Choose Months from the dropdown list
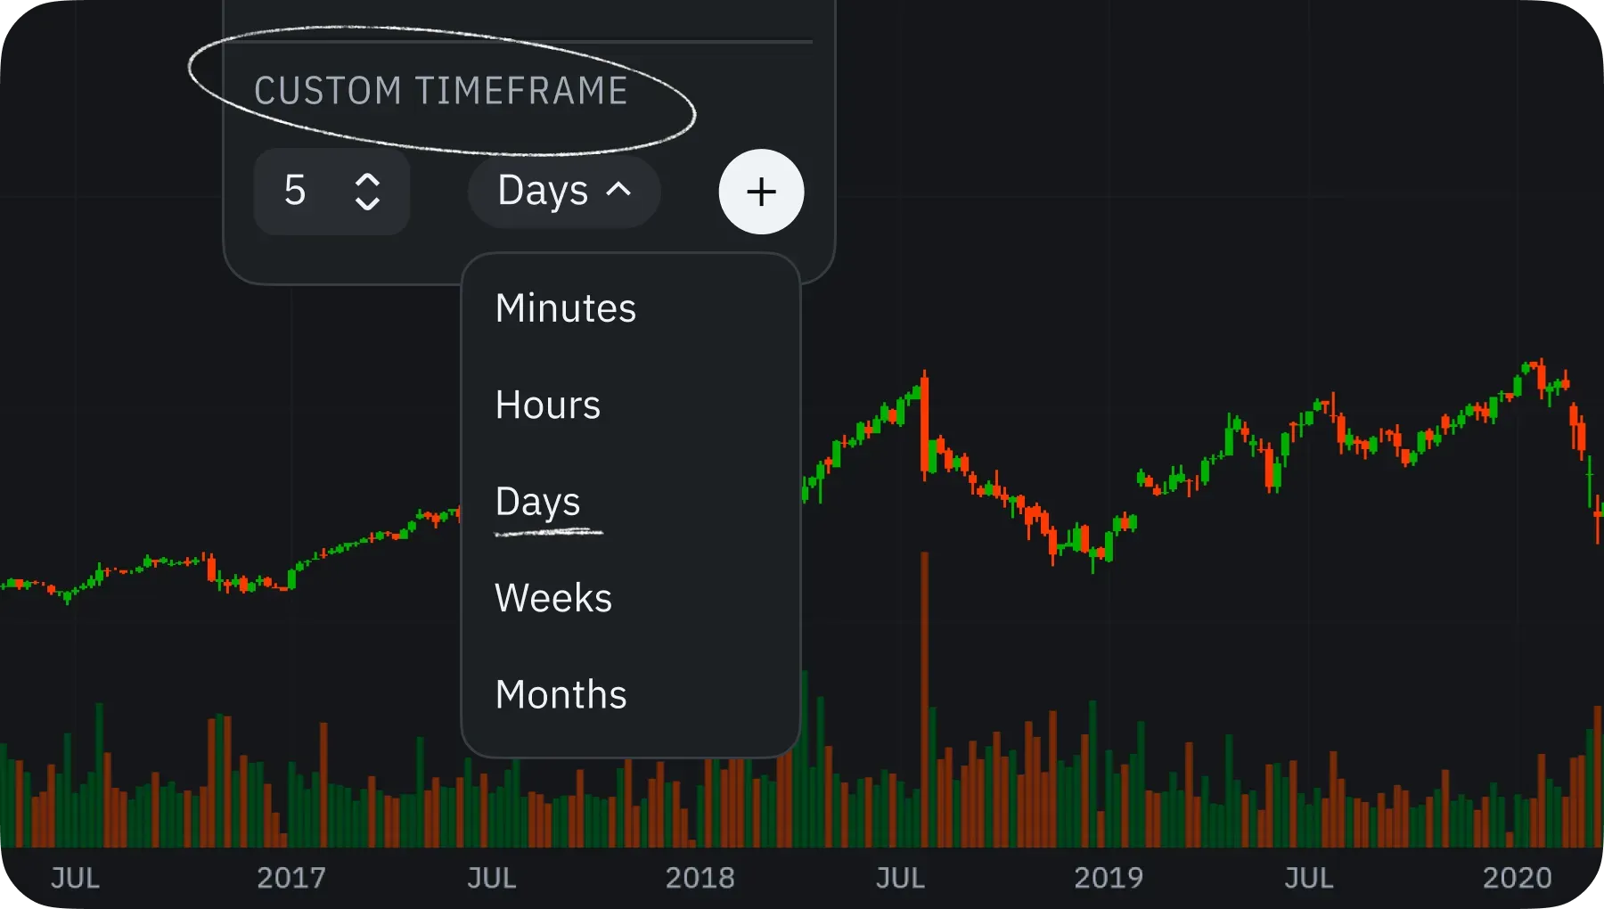 [561, 694]
